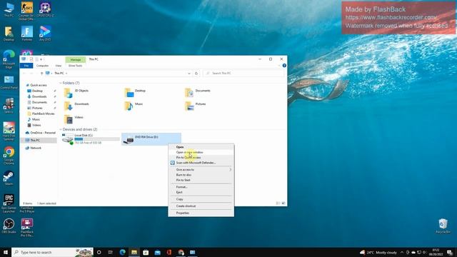Click the taskbar Type here to search box
Viewport: 457px width, 257px height.
pos(52,252)
